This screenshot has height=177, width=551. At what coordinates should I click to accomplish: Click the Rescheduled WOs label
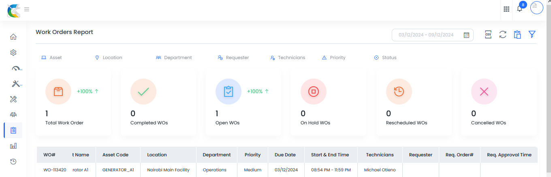pos(407,123)
